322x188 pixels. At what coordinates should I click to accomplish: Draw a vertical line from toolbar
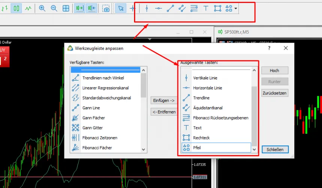pos(147,8)
